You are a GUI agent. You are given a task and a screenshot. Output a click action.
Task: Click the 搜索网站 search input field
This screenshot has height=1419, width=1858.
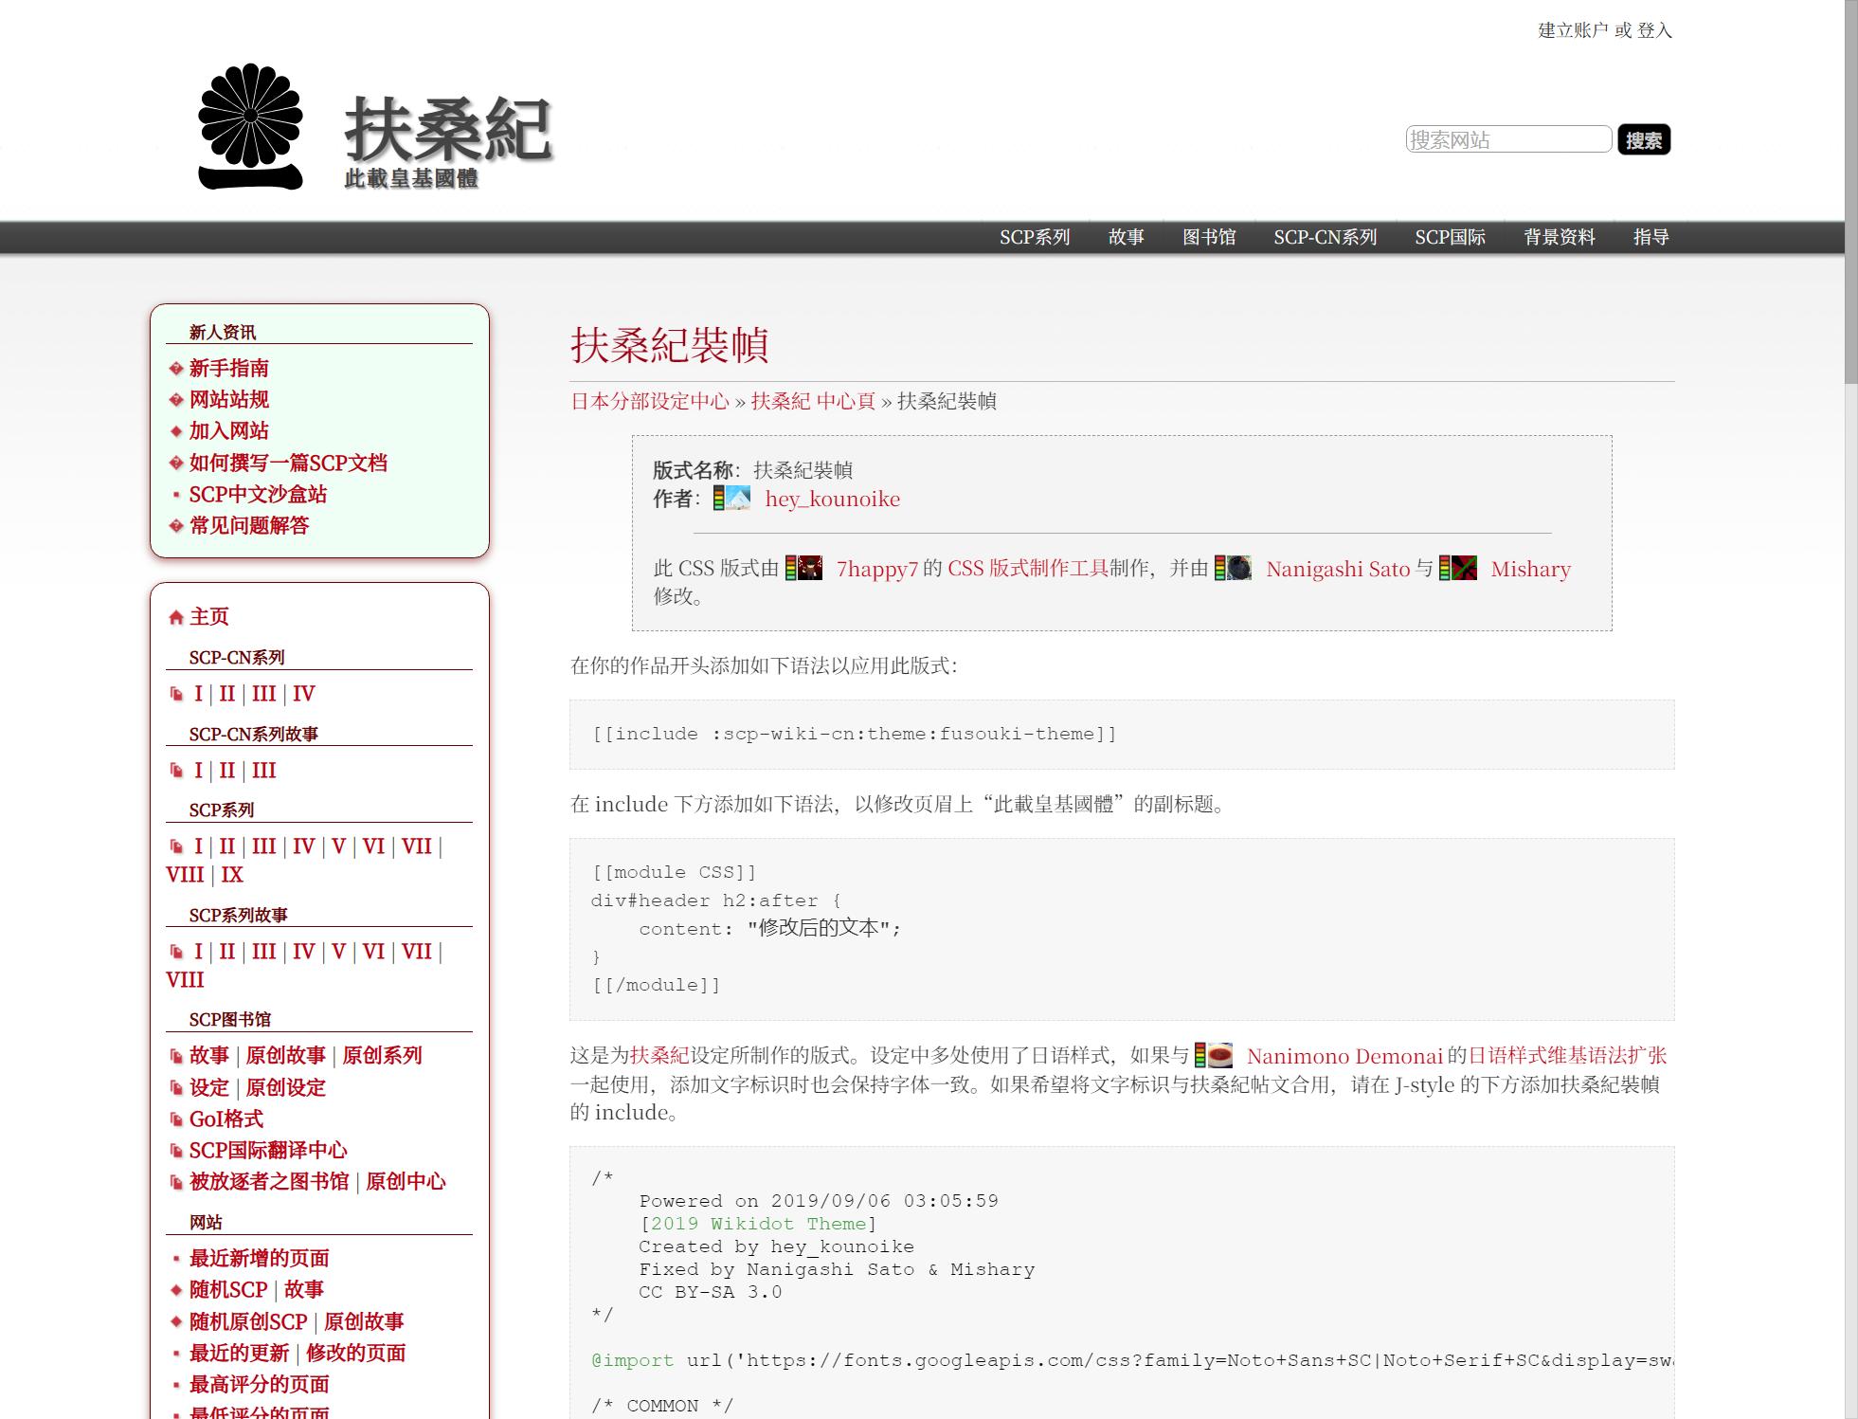tap(1507, 139)
